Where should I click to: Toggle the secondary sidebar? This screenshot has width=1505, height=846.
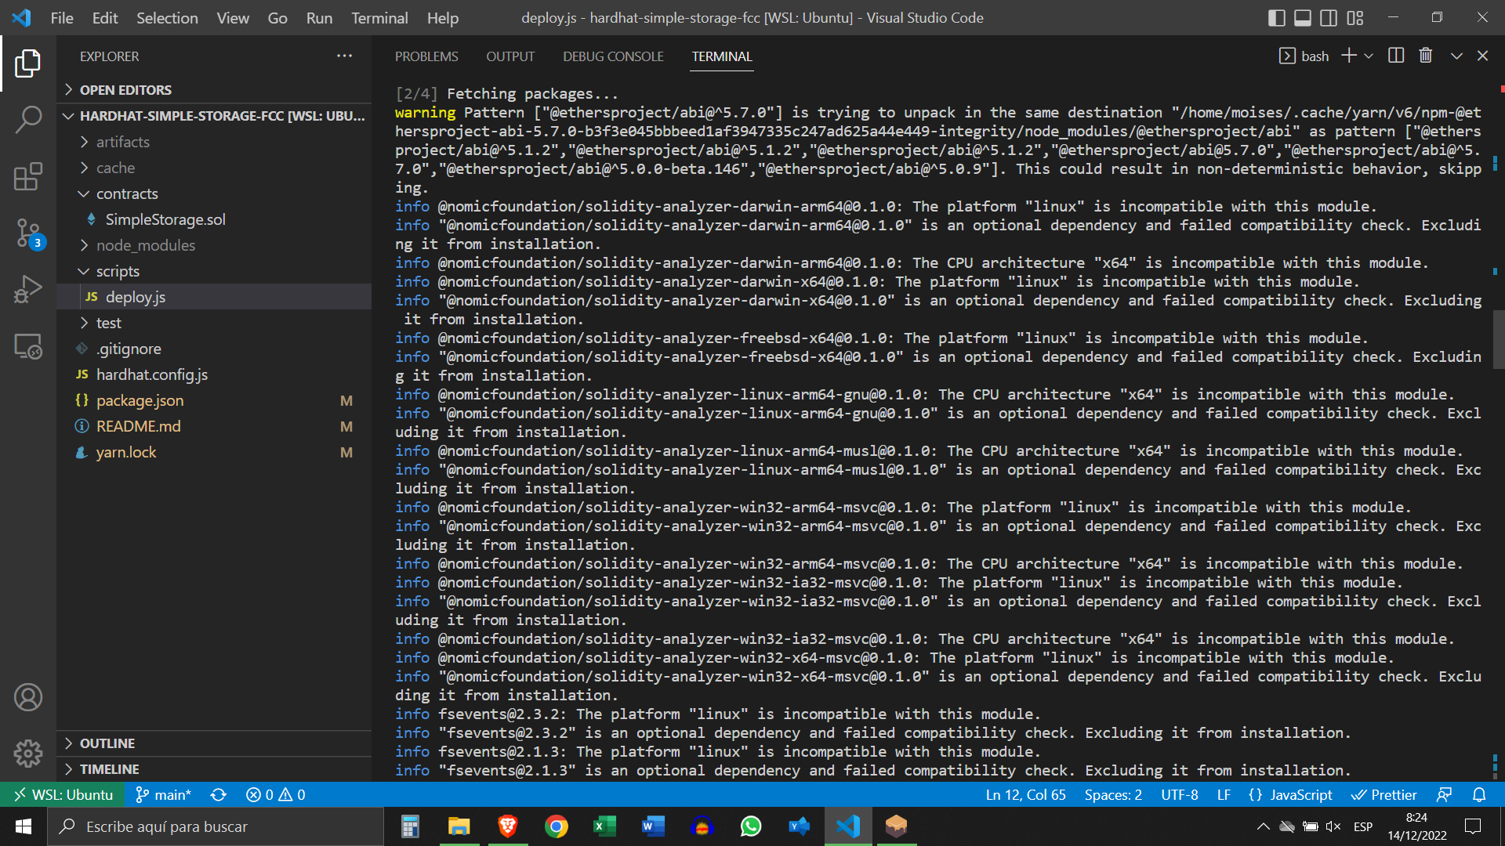click(1328, 17)
